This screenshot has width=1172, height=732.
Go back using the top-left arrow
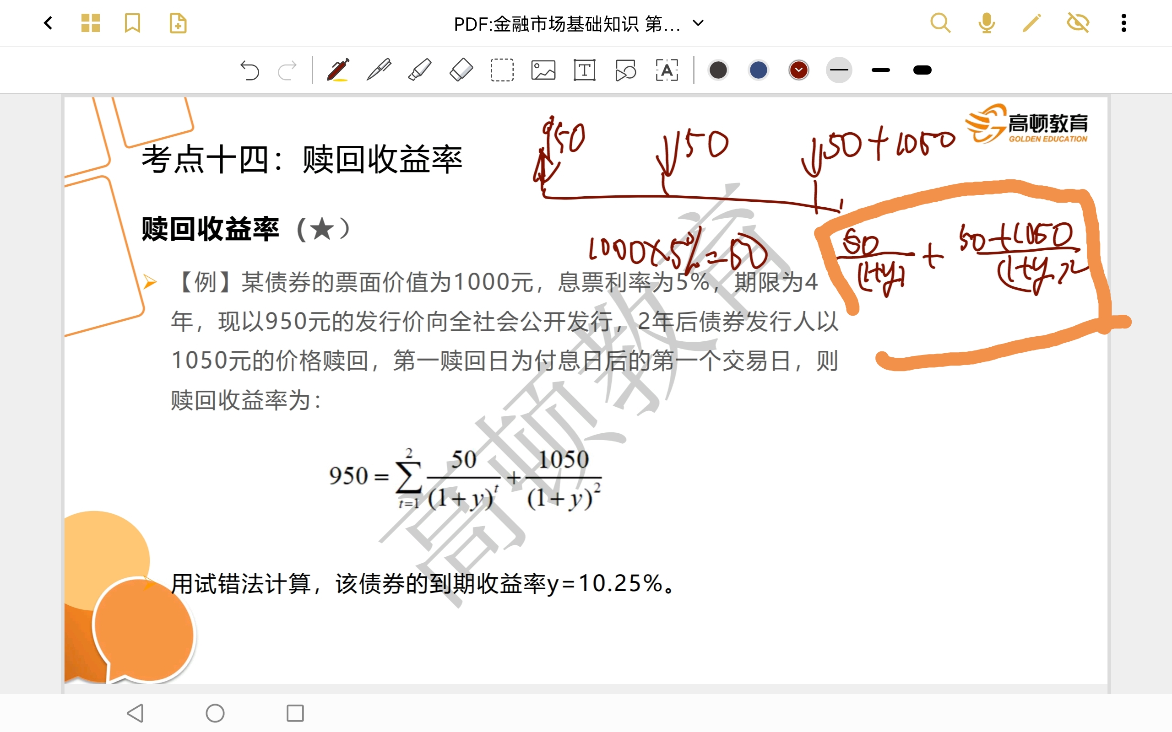(x=48, y=23)
